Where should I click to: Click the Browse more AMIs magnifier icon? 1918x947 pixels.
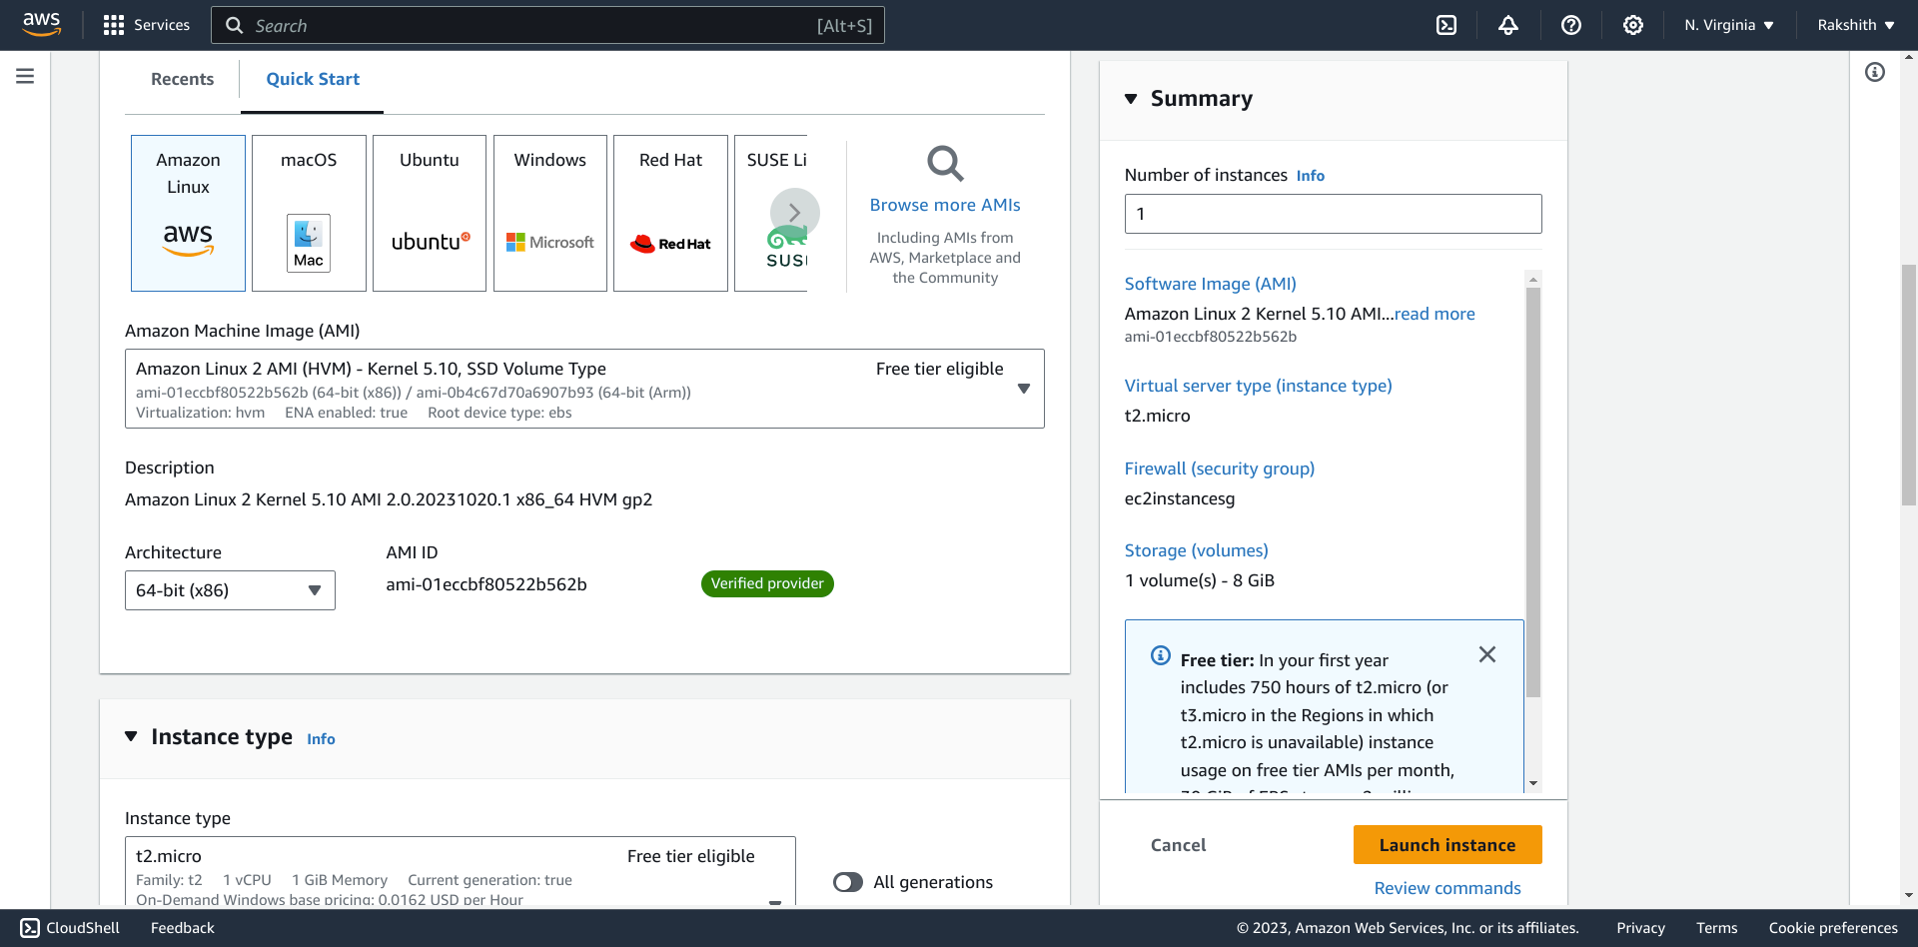[944, 164]
